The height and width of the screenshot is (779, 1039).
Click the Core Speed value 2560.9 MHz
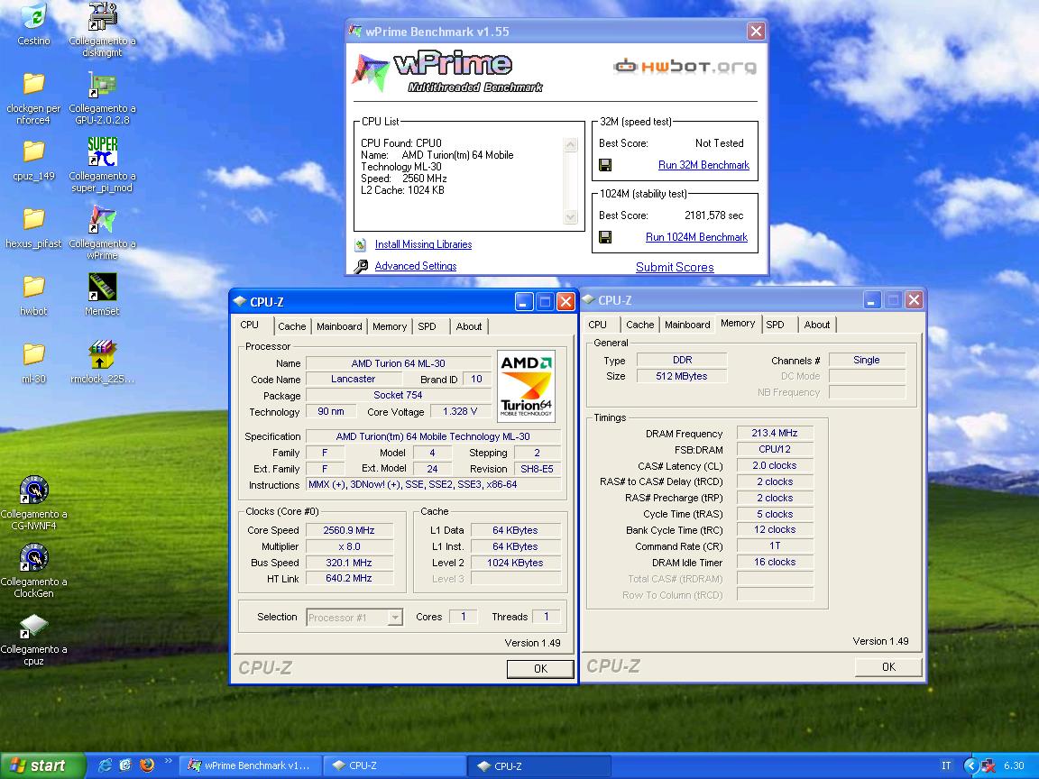pos(349,530)
